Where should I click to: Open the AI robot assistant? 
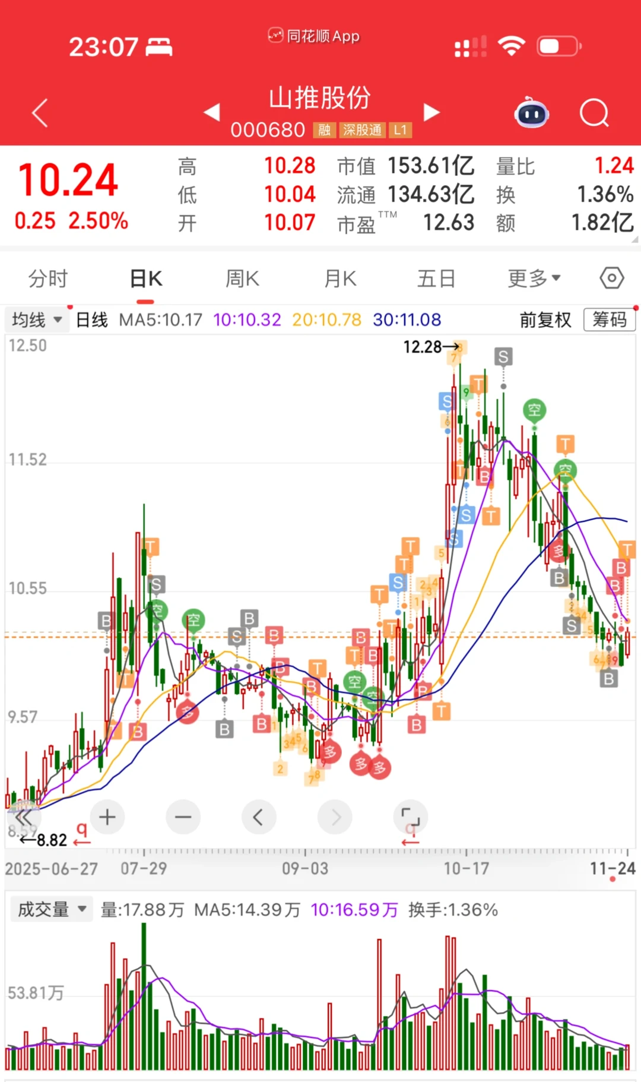coord(531,113)
